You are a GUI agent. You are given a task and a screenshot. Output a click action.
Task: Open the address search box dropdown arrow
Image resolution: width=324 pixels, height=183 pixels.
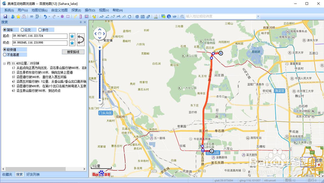258,16
